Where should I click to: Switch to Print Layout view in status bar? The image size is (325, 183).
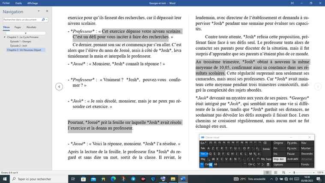[x=275, y=173]
